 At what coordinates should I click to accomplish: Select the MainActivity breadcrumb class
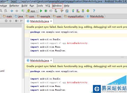point(95,16)
